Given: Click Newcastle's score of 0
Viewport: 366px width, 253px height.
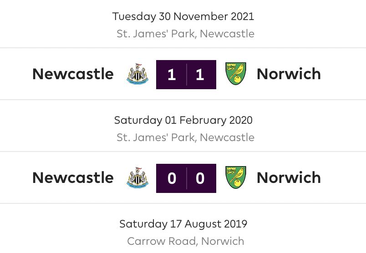Looking at the screenshot, I should click(172, 178).
